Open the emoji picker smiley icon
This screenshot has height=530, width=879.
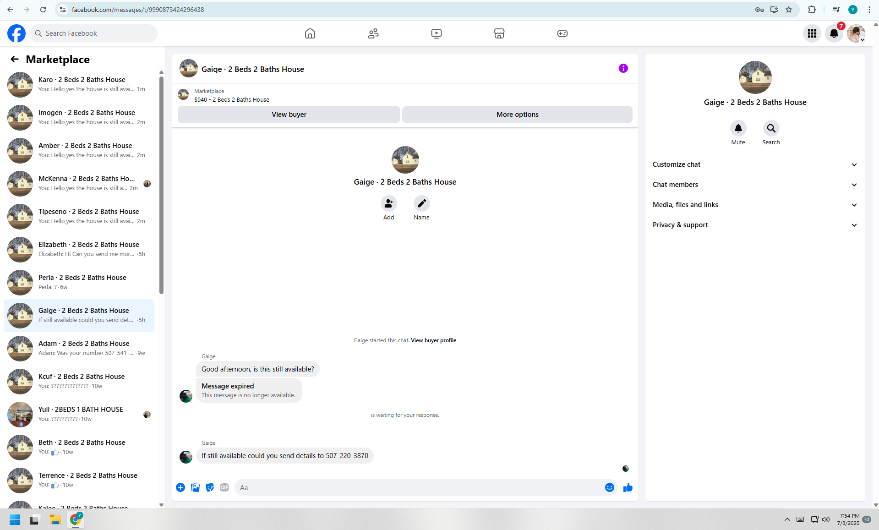pos(610,487)
